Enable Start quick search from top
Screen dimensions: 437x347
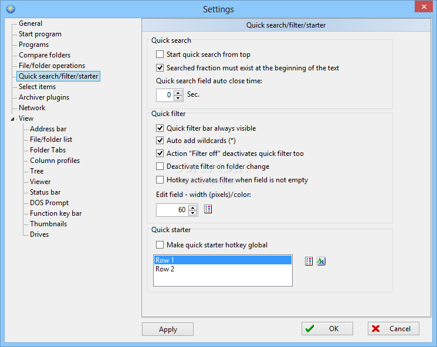tap(160, 55)
